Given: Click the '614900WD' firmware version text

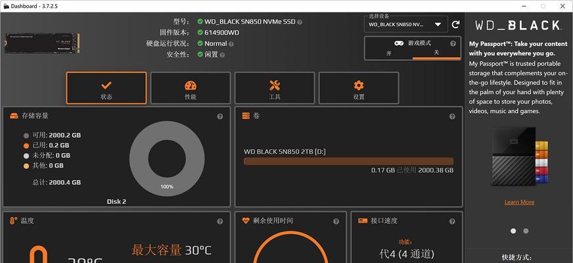Looking at the screenshot, I should pos(222,33).
